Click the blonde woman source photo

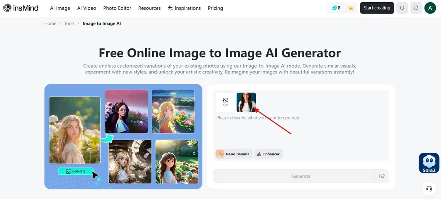click(x=75, y=130)
